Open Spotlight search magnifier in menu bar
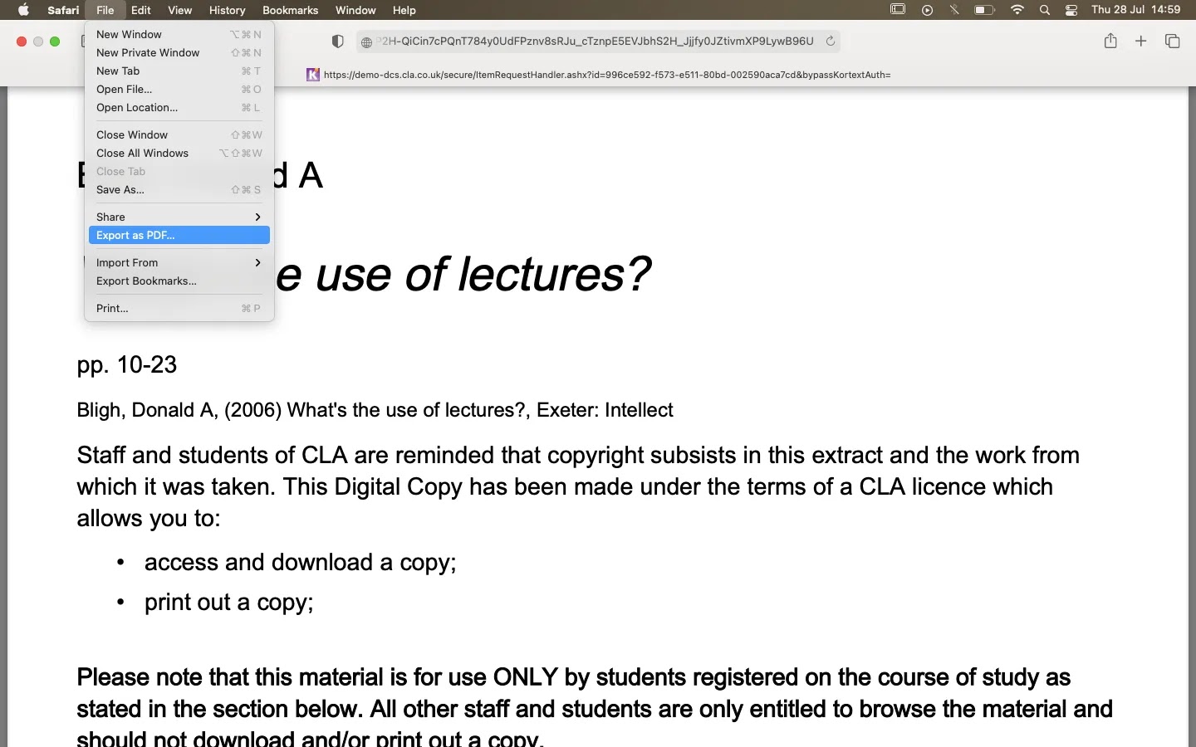 (x=1045, y=10)
